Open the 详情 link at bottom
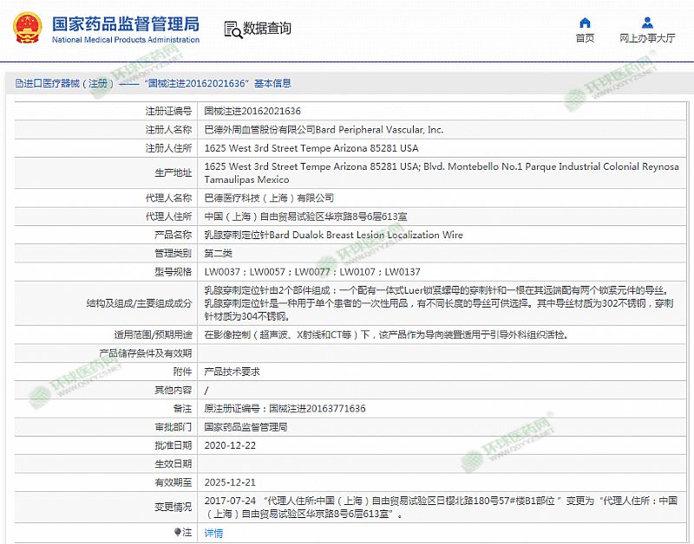This screenshot has width=694, height=544. (x=213, y=533)
